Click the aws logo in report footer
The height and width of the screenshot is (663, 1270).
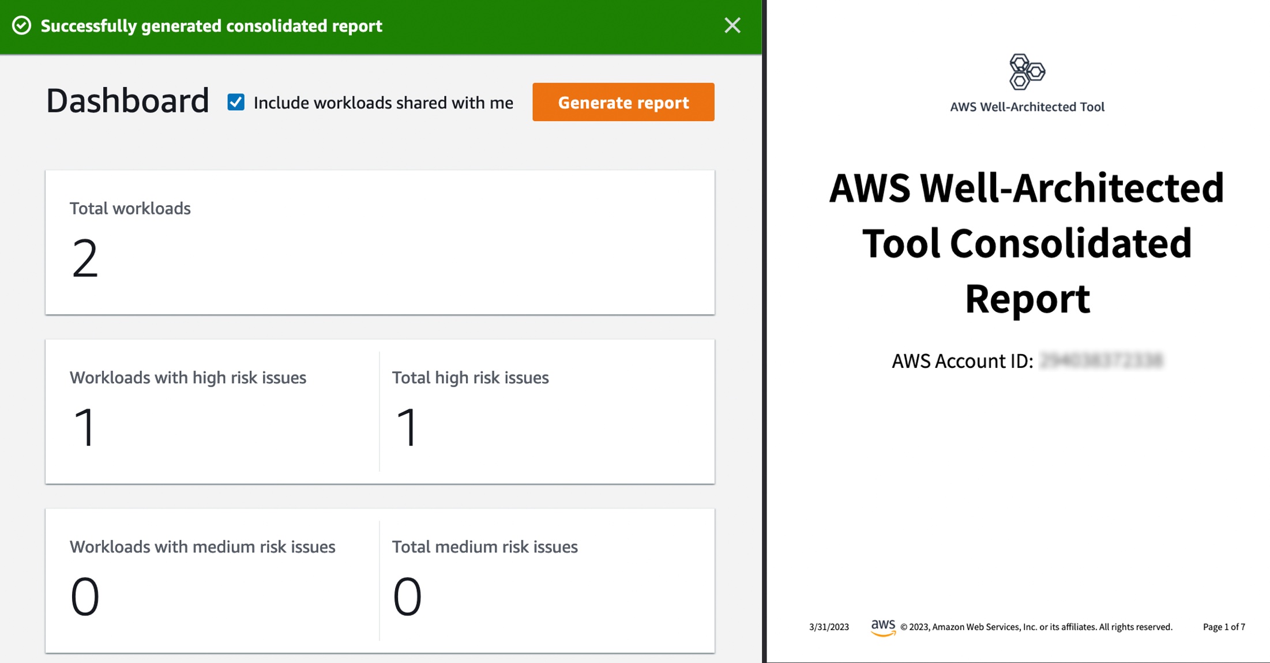883,627
